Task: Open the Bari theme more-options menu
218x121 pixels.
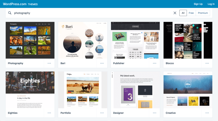Action: point(102,63)
